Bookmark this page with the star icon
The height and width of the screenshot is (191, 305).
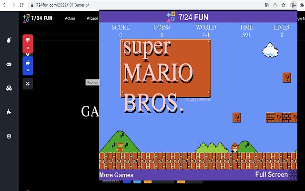[x=284, y=5]
